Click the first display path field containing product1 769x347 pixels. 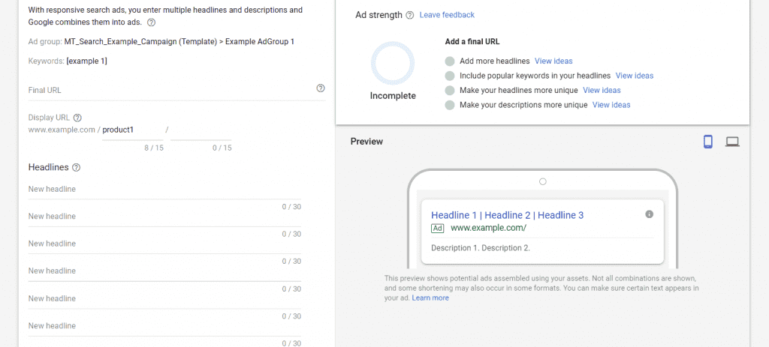pos(132,130)
